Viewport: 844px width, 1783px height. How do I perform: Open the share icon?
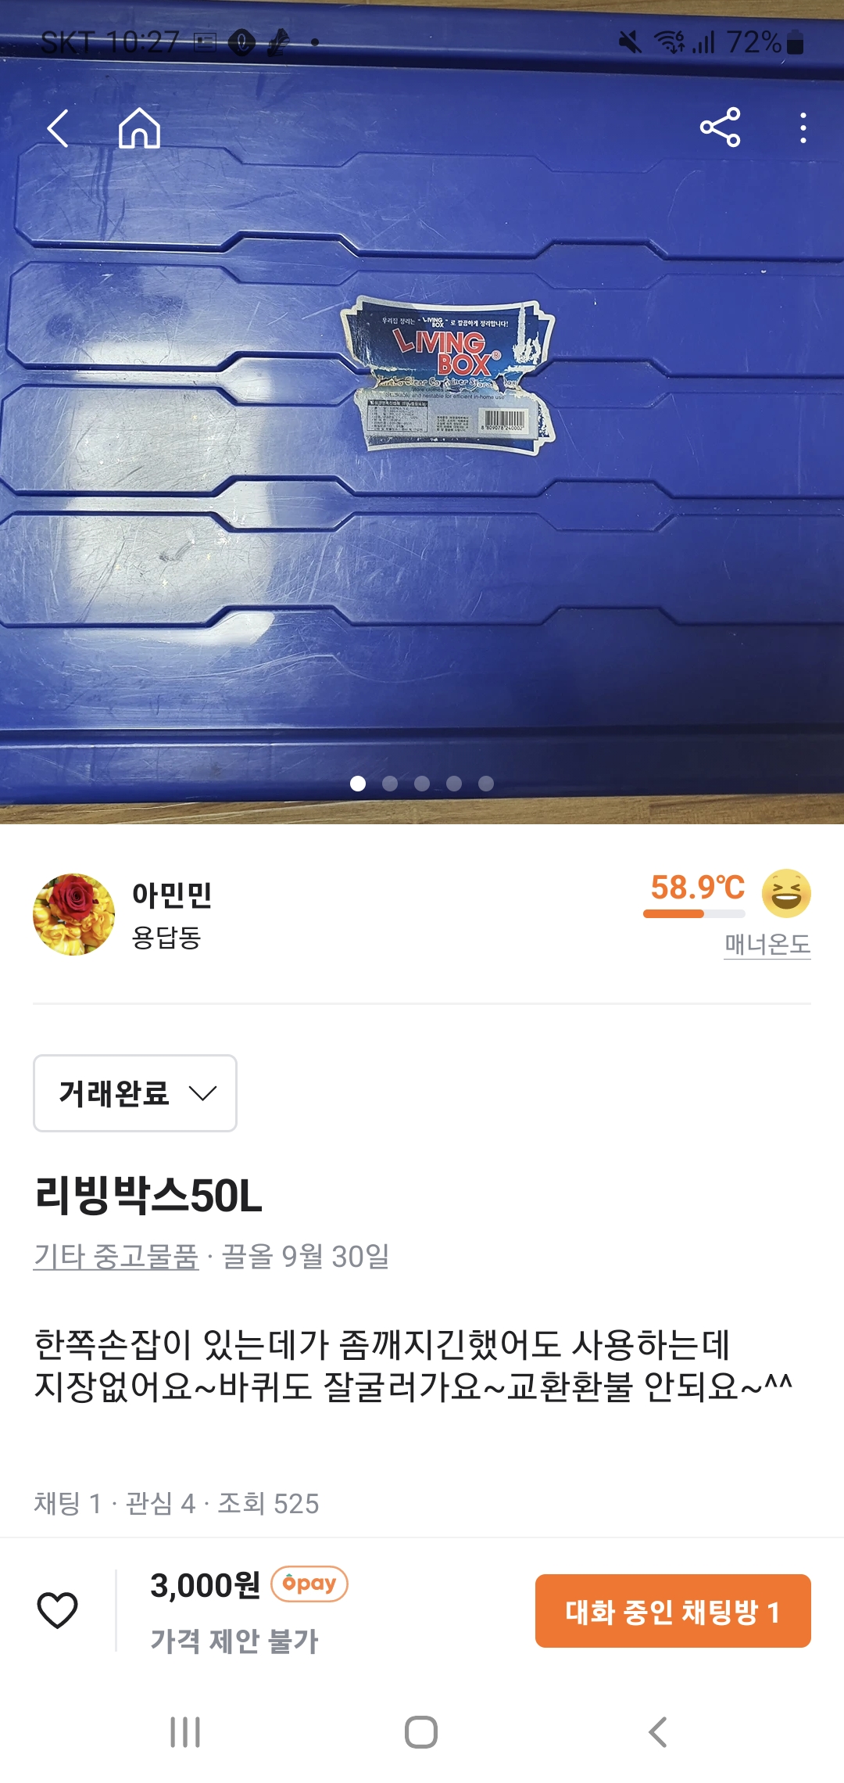click(x=720, y=127)
